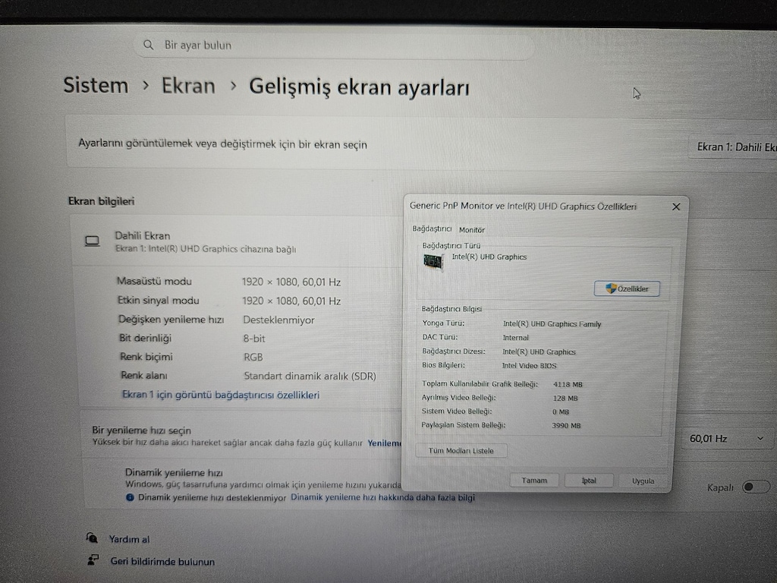Click the RGB color format value
The image size is (777, 583).
(253, 357)
